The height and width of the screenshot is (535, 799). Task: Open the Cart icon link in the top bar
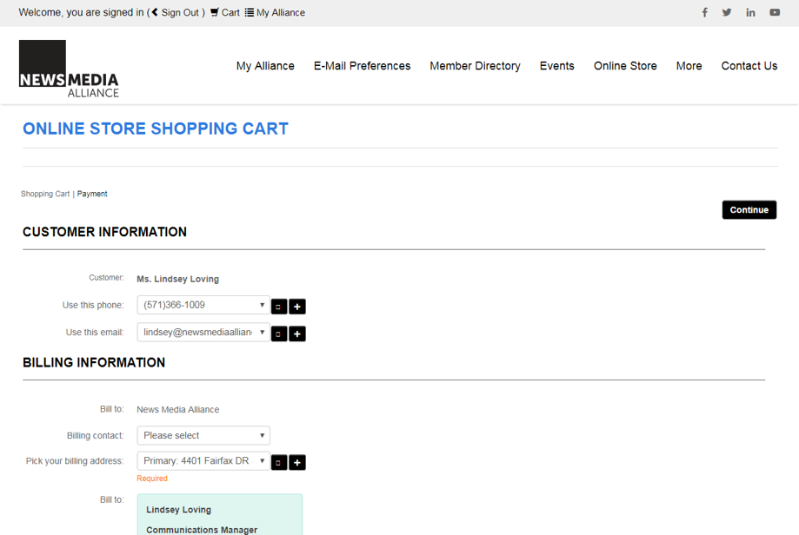224,12
